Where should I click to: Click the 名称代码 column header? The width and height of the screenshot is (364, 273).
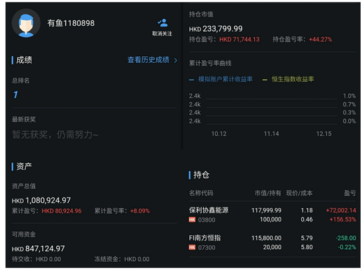(x=201, y=193)
